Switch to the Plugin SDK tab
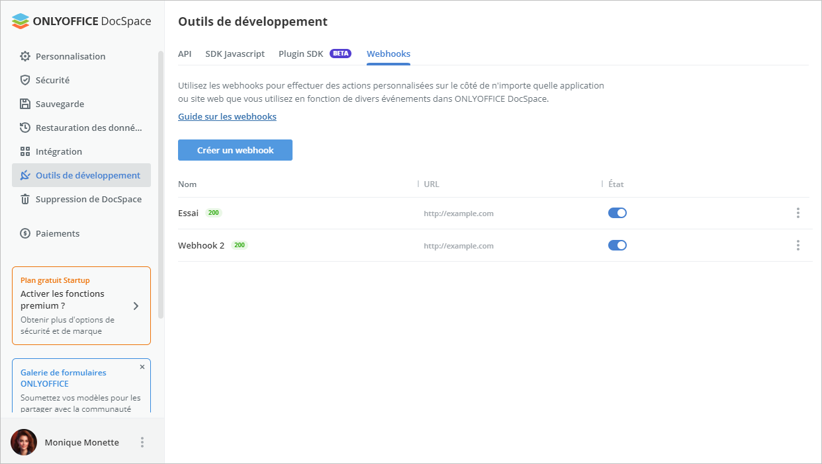Viewport: 822px width, 464px height. pos(300,54)
